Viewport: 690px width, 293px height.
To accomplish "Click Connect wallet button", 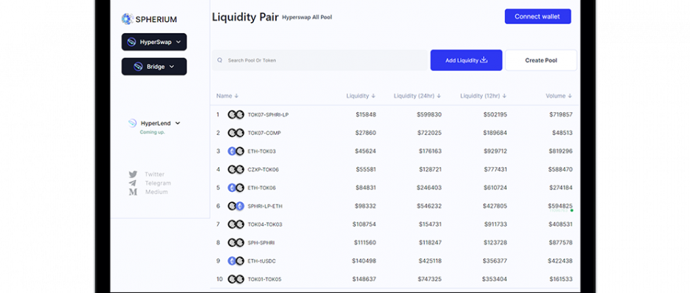I will click(538, 16).
